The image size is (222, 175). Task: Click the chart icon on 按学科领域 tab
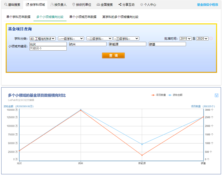[27, 4]
